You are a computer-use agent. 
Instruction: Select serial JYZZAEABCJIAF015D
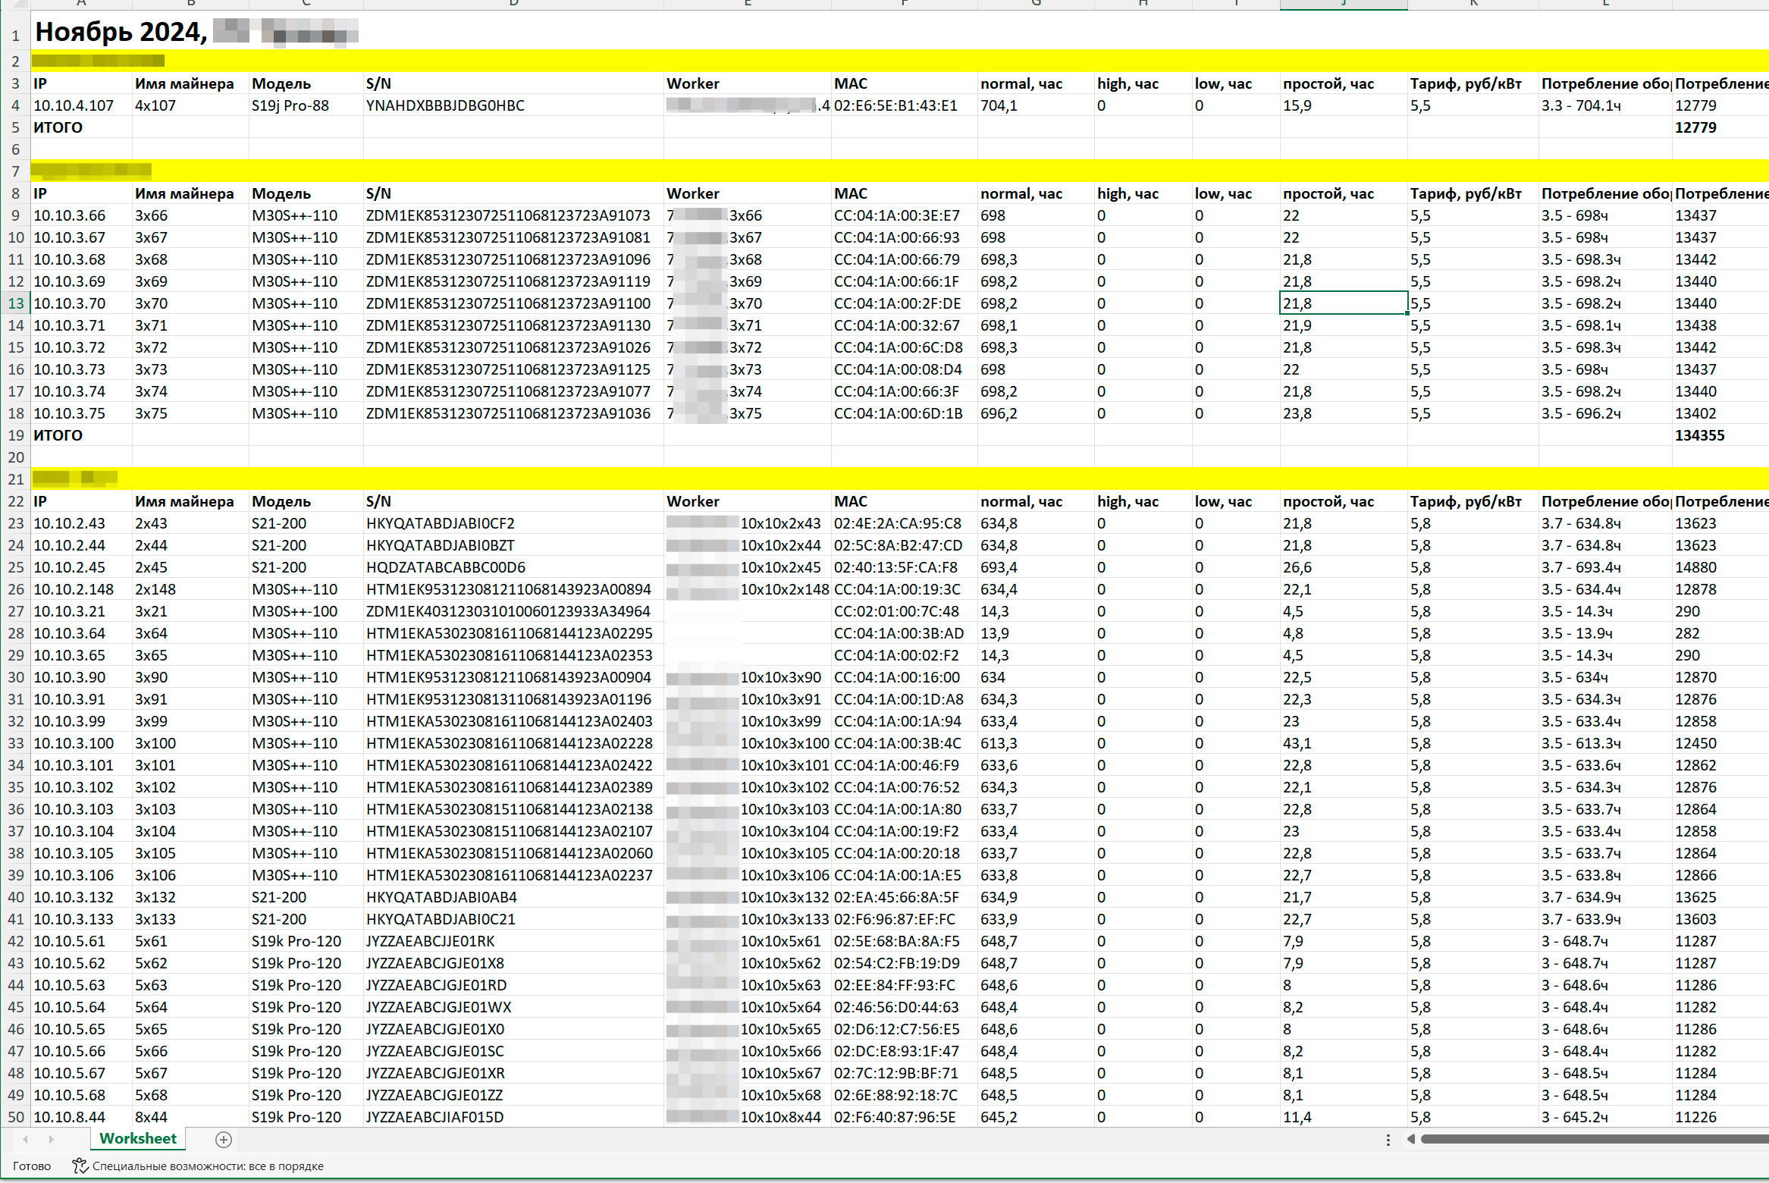513,1117
